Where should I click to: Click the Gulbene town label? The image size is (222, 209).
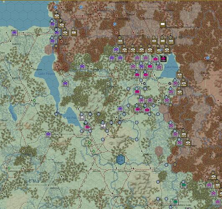click(54, 188)
